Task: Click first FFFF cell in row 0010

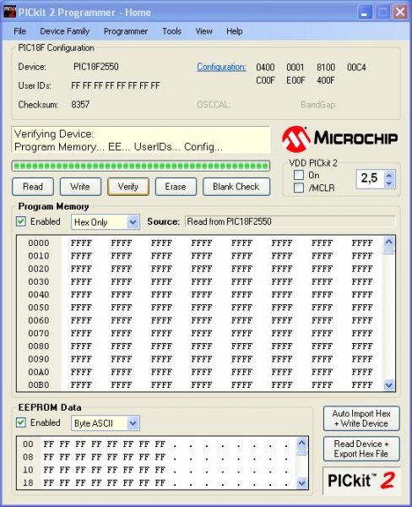Action: [x=81, y=256]
